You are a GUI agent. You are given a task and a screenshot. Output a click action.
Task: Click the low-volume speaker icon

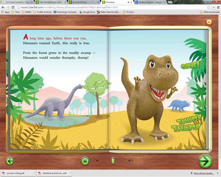[97, 161]
